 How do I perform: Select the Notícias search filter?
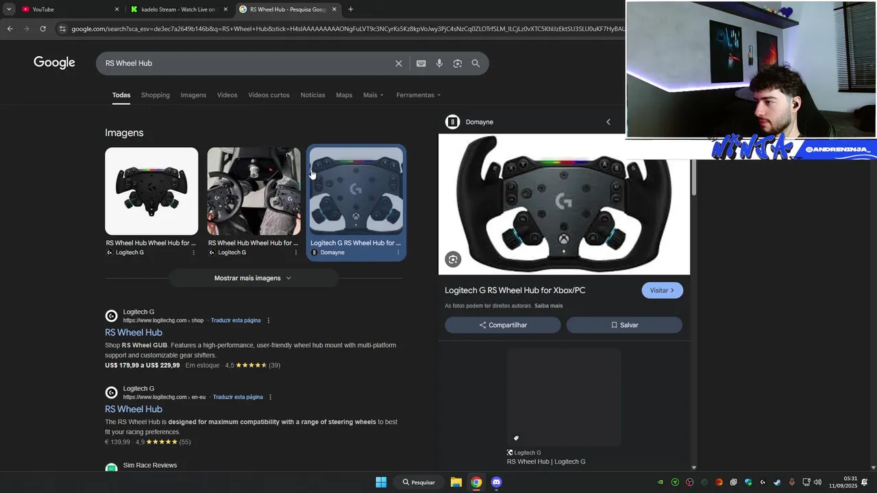point(312,95)
